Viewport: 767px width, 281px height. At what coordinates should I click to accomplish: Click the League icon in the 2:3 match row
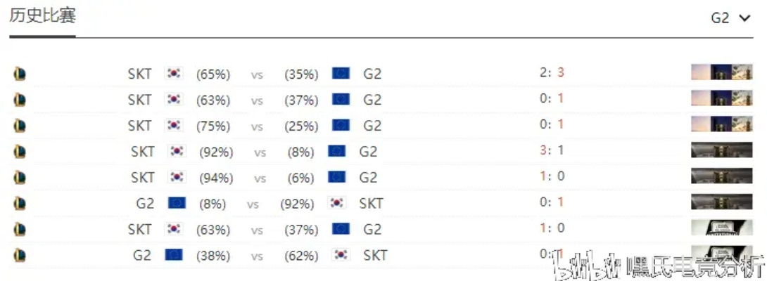[x=20, y=74]
